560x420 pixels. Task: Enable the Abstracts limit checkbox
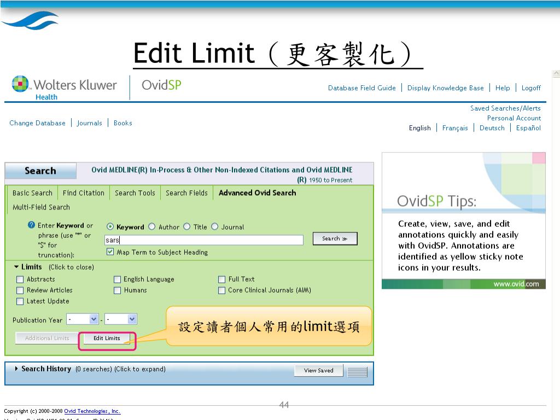tap(20, 279)
